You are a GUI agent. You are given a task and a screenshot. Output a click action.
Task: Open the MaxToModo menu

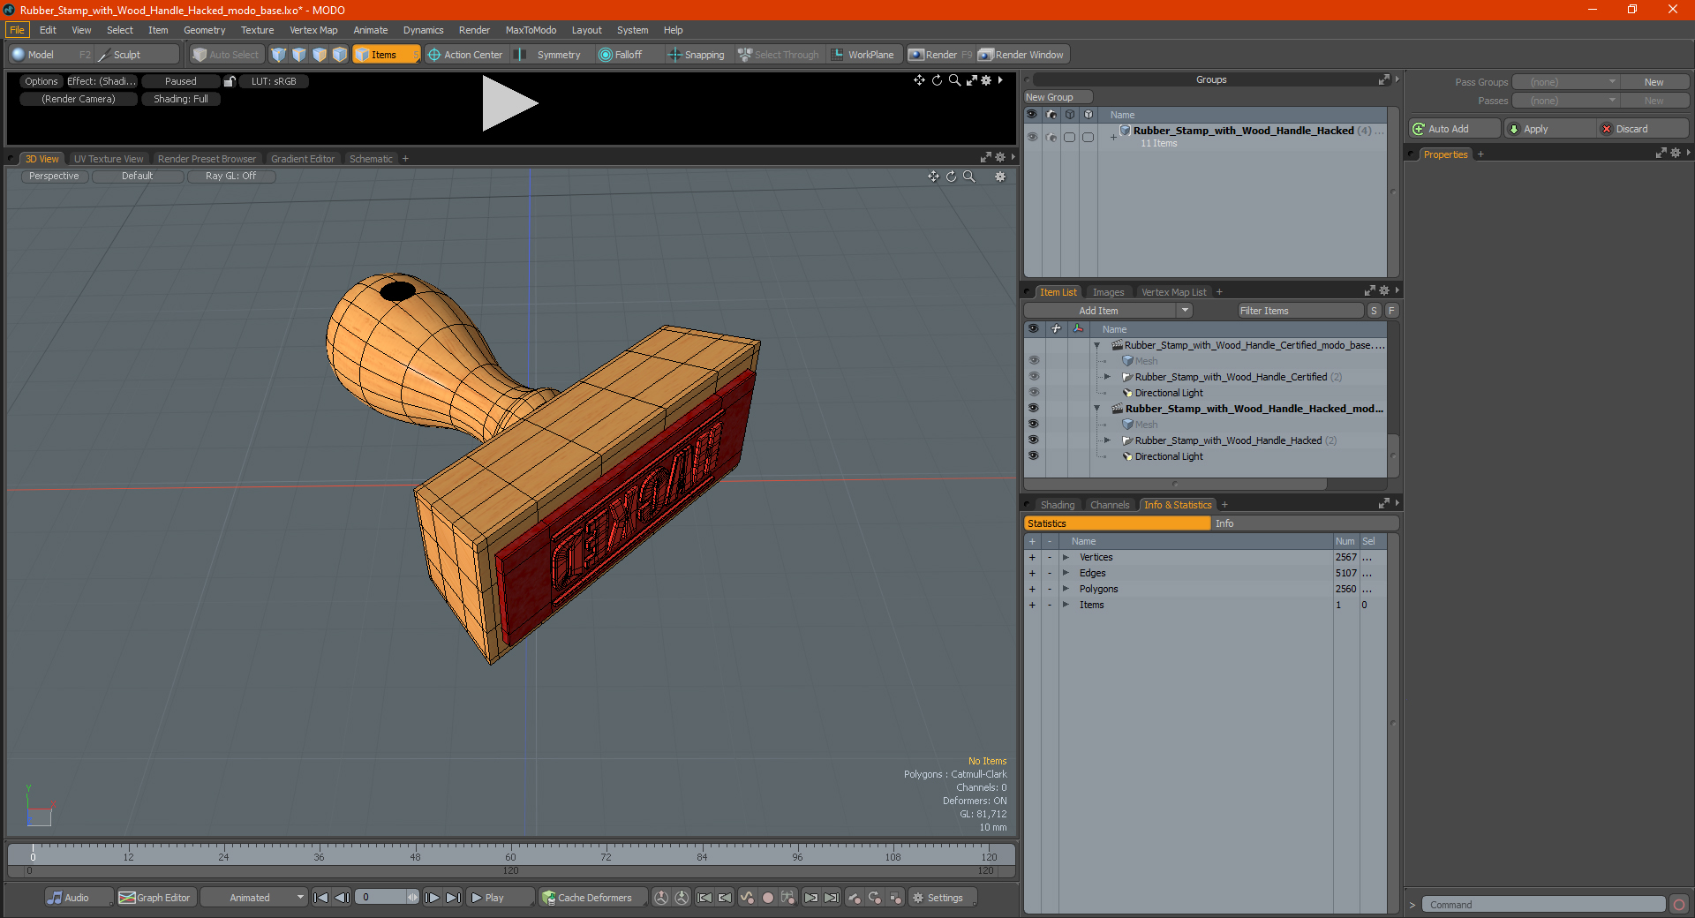pyautogui.click(x=531, y=30)
